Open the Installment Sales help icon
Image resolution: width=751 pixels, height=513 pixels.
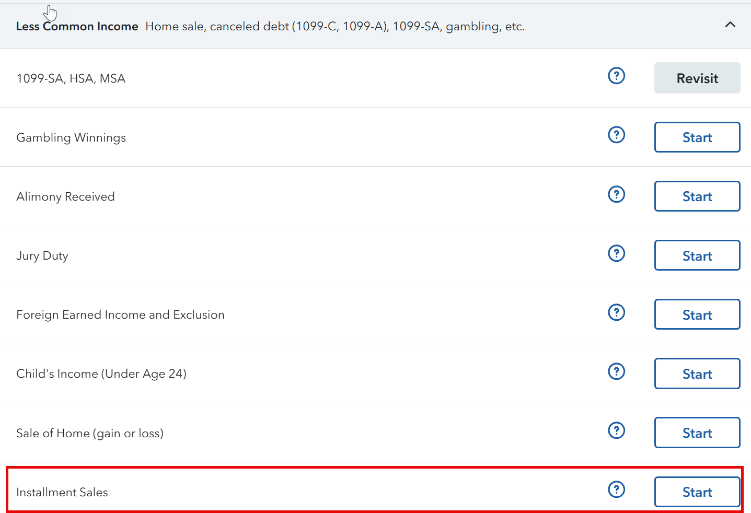616,490
